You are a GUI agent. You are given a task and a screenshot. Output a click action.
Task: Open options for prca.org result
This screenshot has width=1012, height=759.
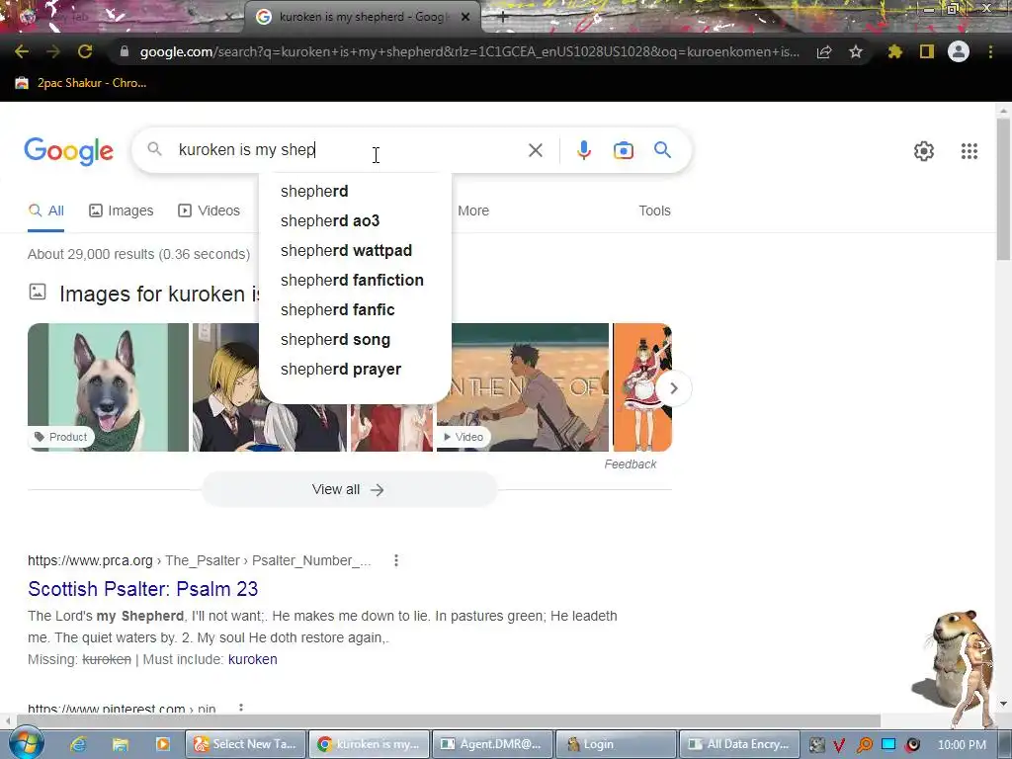click(x=396, y=561)
